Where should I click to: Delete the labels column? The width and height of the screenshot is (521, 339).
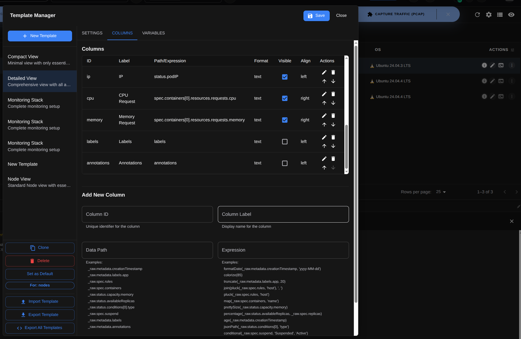(x=333, y=137)
